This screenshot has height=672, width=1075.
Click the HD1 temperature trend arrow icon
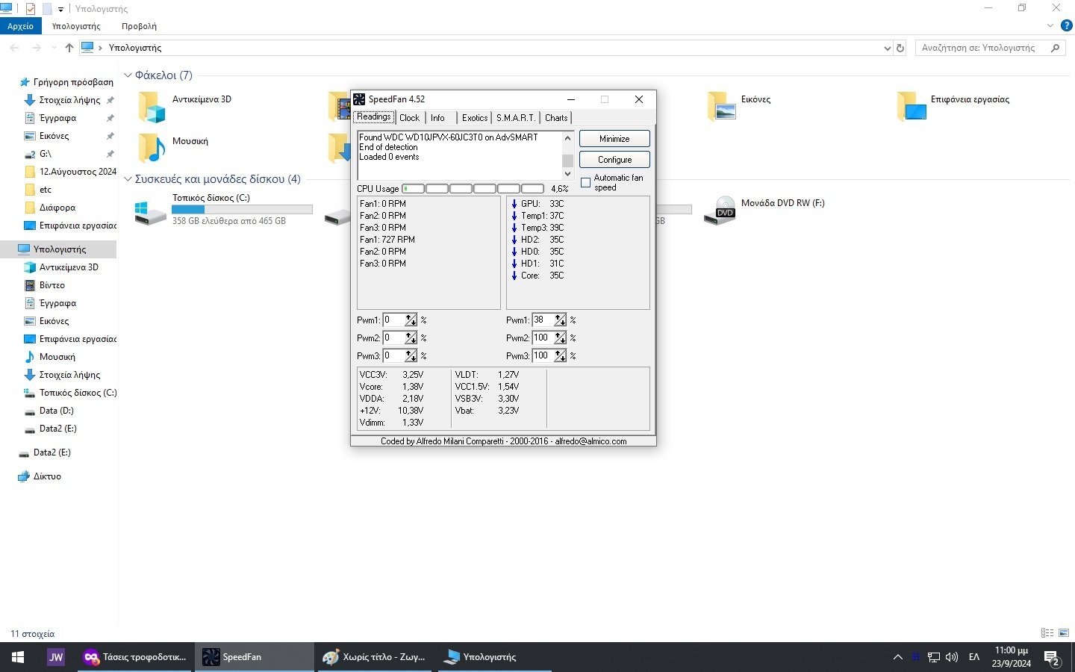[514, 264]
